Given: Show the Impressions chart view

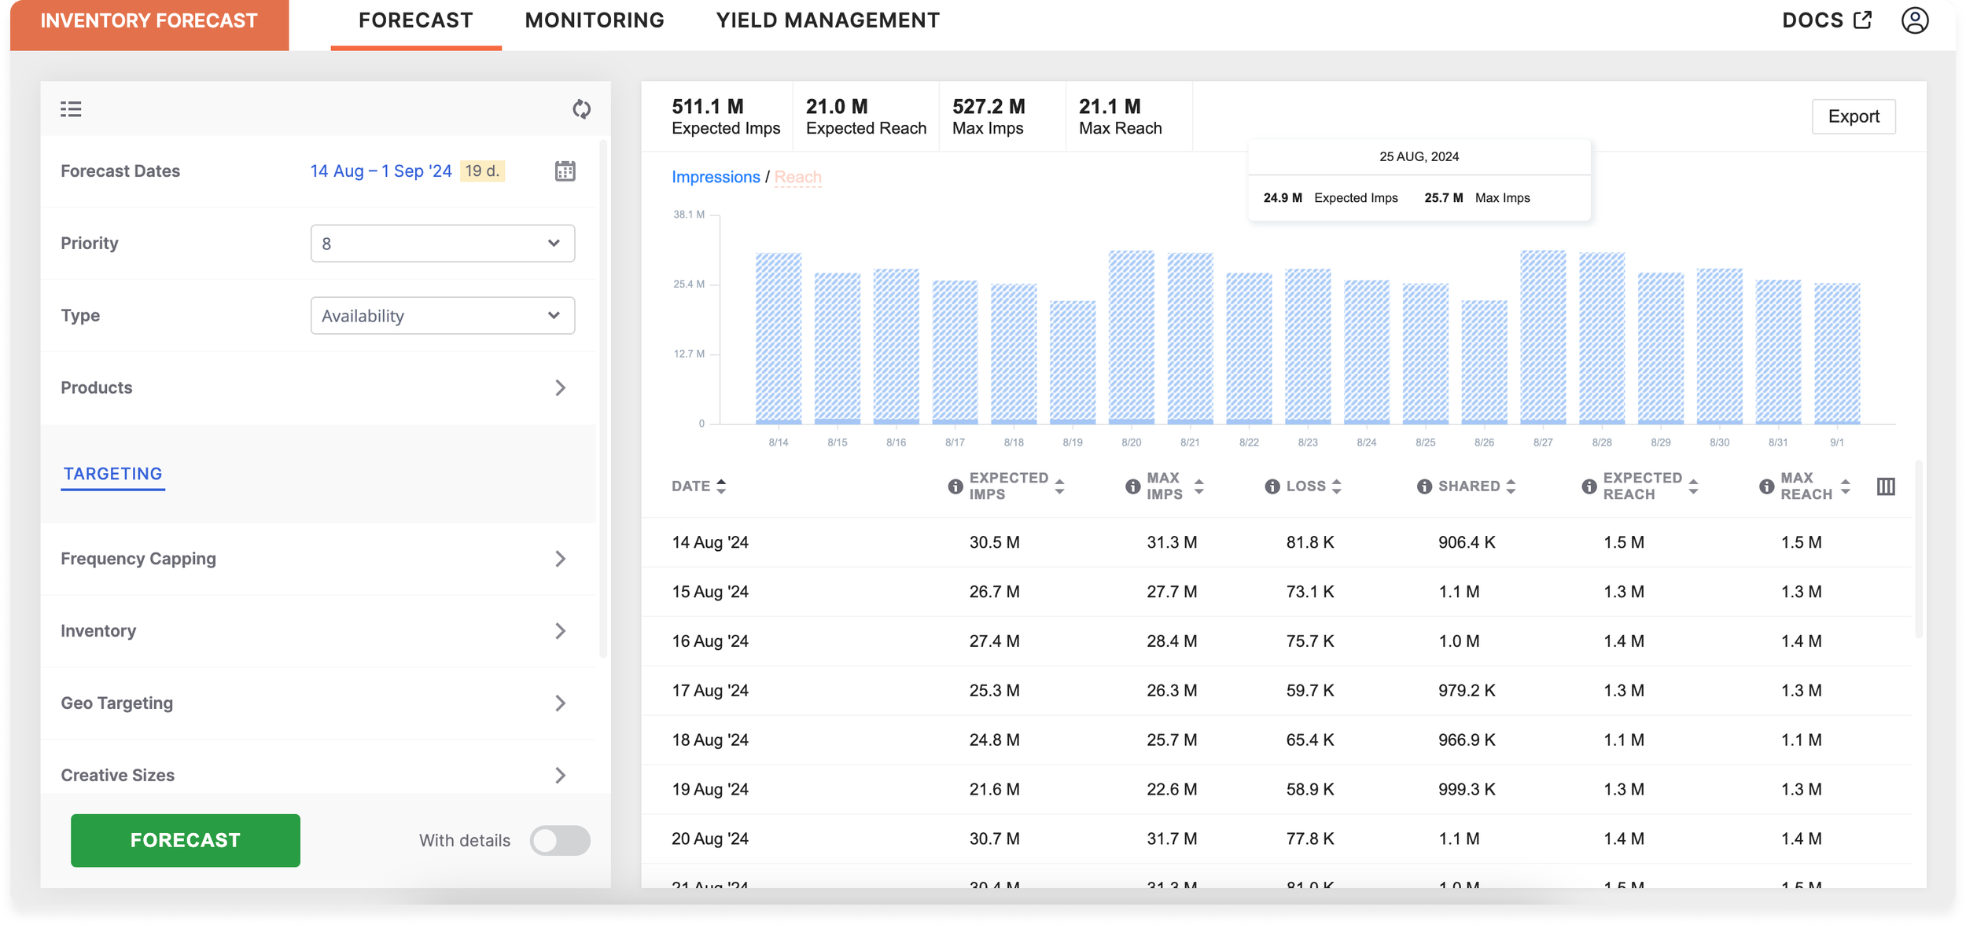Looking at the screenshot, I should click(716, 177).
